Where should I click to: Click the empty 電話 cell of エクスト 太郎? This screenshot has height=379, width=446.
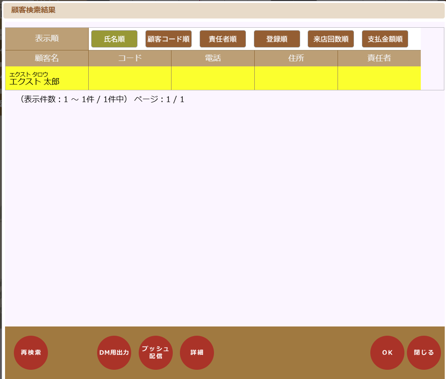click(213, 78)
